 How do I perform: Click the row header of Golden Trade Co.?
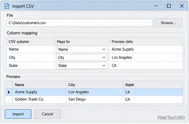[9, 100]
